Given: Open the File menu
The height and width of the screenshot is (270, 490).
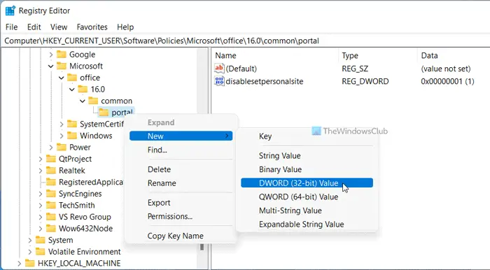Looking at the screenshot, I should point(12,27).
